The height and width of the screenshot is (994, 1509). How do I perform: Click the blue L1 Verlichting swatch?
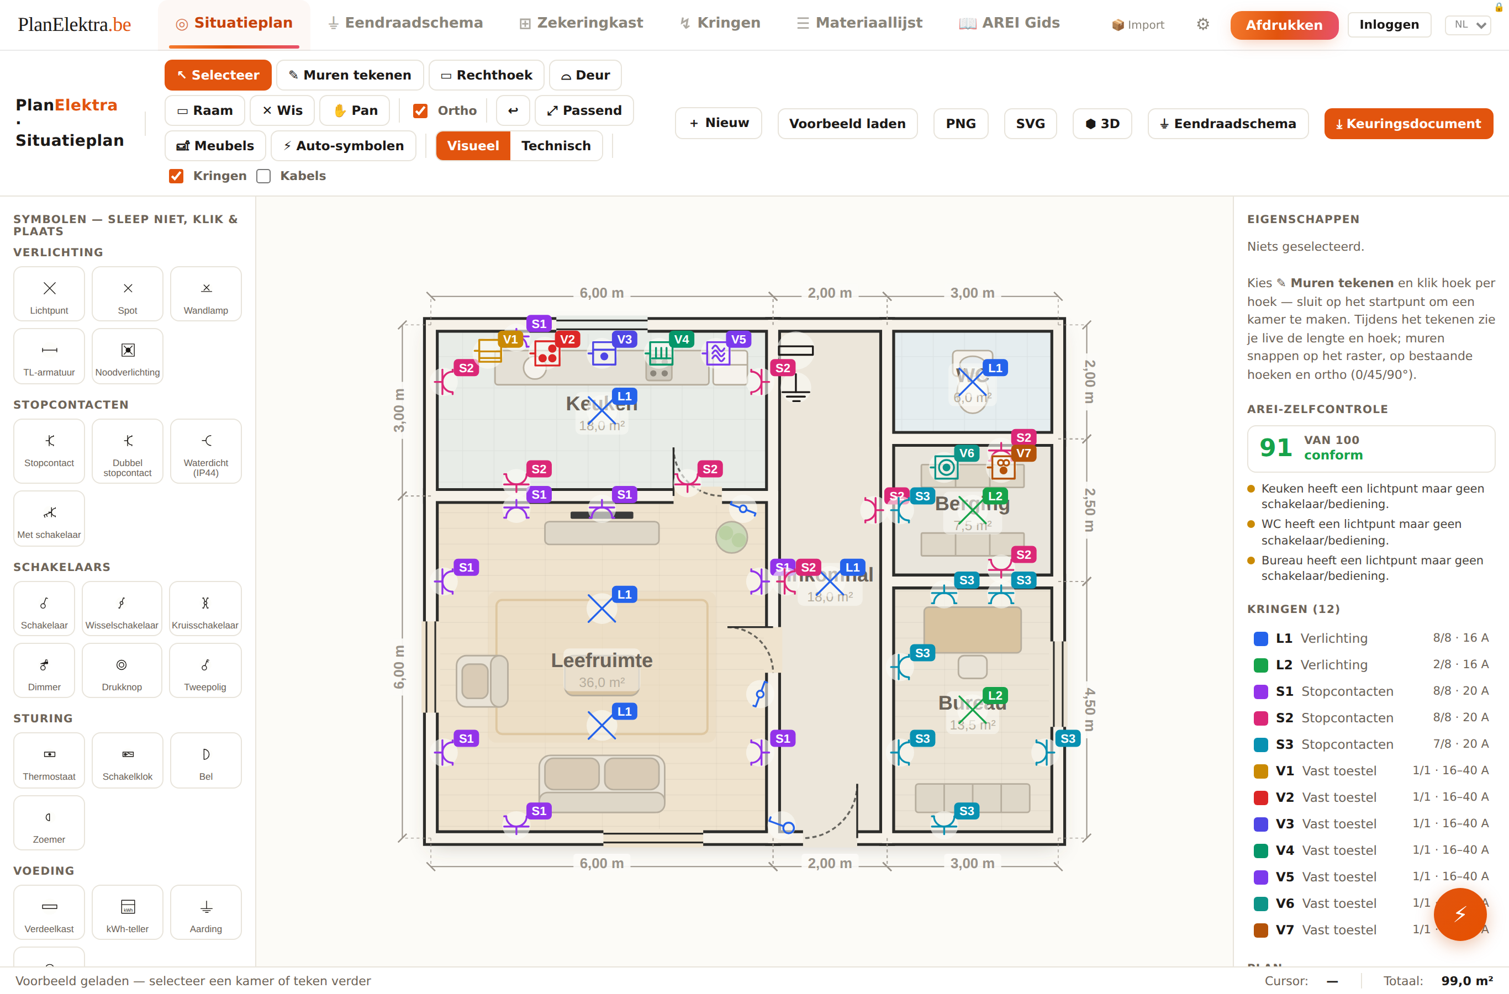pos(1260,639)
